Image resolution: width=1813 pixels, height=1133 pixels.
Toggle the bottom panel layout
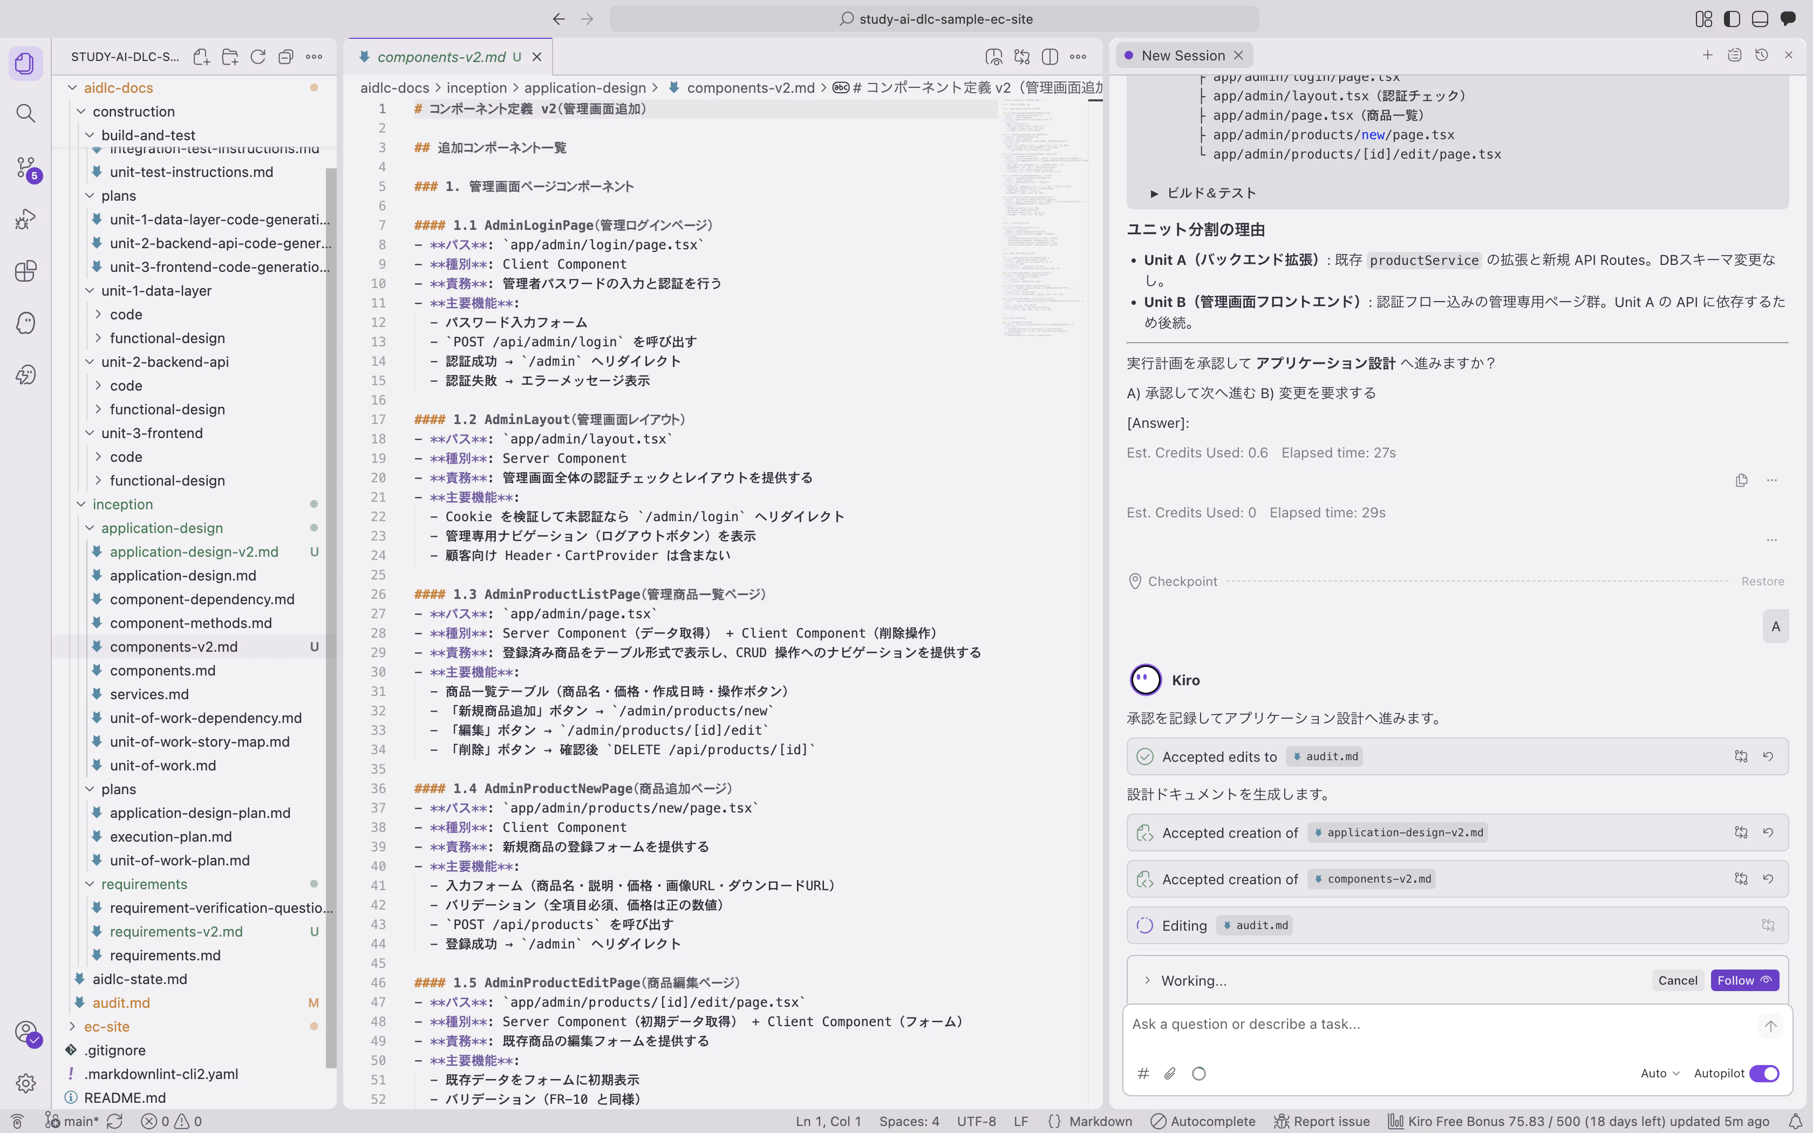click(1760, 19)
